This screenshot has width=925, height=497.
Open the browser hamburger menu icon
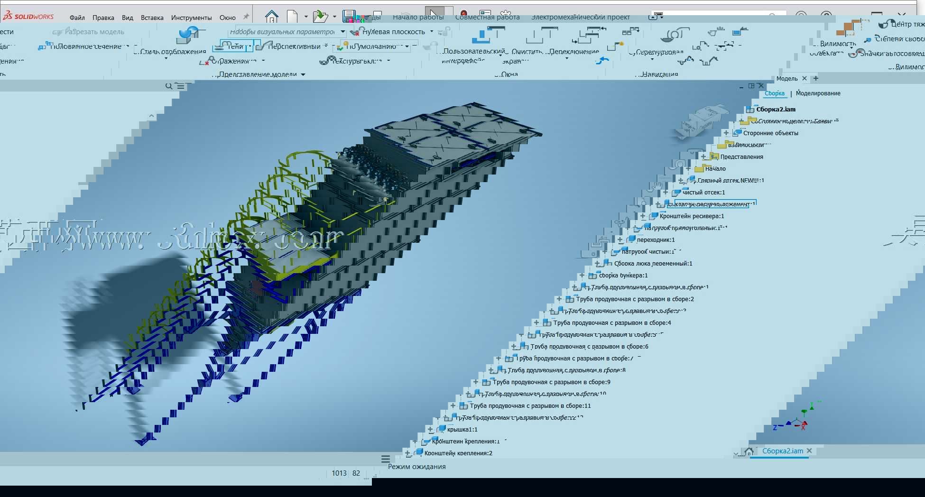[x=181, y=86]
